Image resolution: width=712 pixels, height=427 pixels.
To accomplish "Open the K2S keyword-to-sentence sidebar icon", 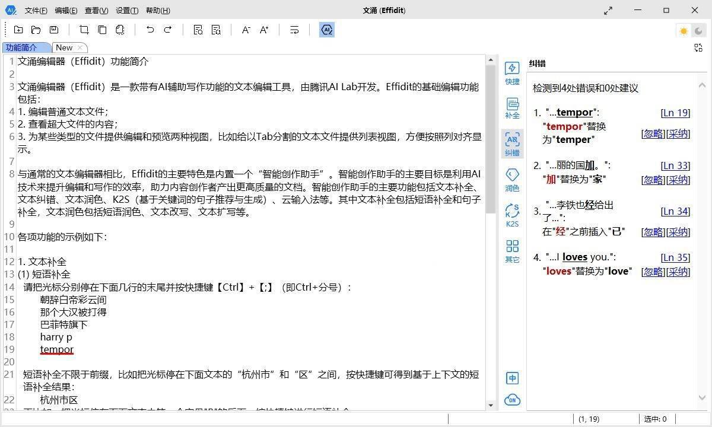I will (512, 215).
